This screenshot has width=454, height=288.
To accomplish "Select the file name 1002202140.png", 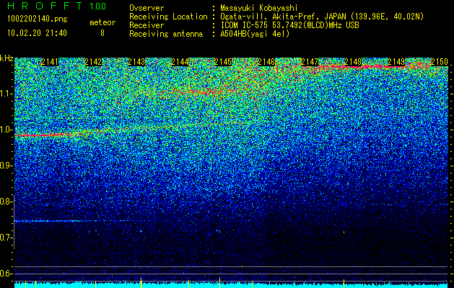I will click(38, 19).
